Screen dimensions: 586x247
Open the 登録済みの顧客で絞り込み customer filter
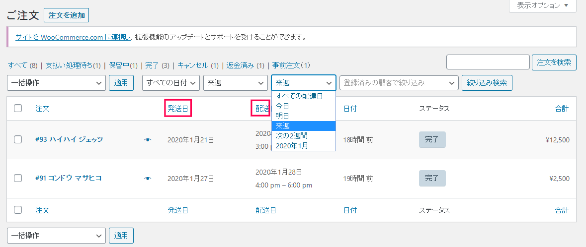[399, 83]
